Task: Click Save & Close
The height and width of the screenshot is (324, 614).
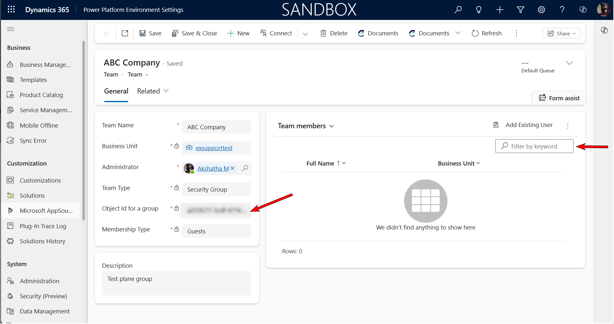Action: tap(194, 33)
